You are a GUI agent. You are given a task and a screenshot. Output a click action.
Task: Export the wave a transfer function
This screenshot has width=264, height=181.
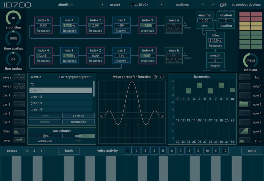(155, 77)
